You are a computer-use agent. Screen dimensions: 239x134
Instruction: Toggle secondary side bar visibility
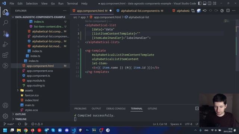pos(209,3)
